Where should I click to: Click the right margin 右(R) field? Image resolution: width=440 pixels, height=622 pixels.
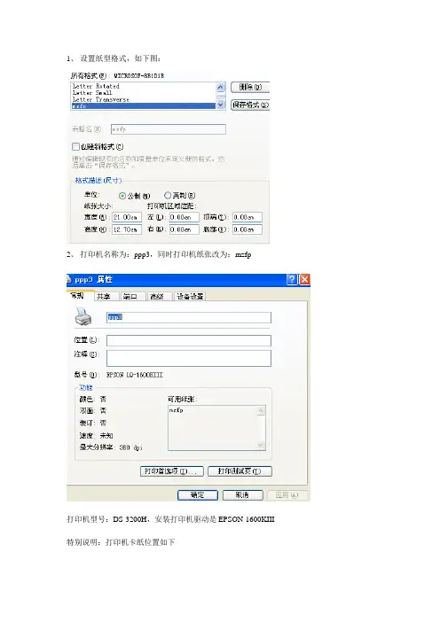185,229
